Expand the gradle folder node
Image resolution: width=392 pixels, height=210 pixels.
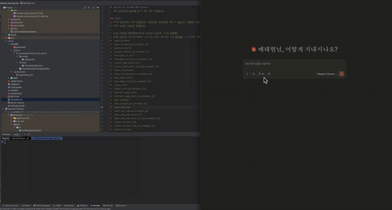pos(6,35)
